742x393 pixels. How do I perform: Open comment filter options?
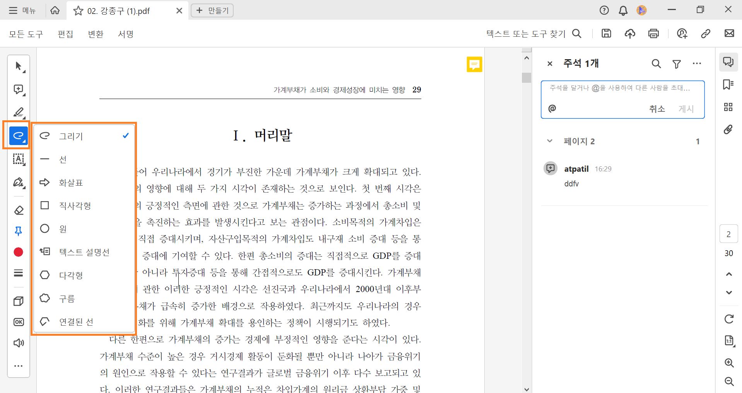point(676,63)
